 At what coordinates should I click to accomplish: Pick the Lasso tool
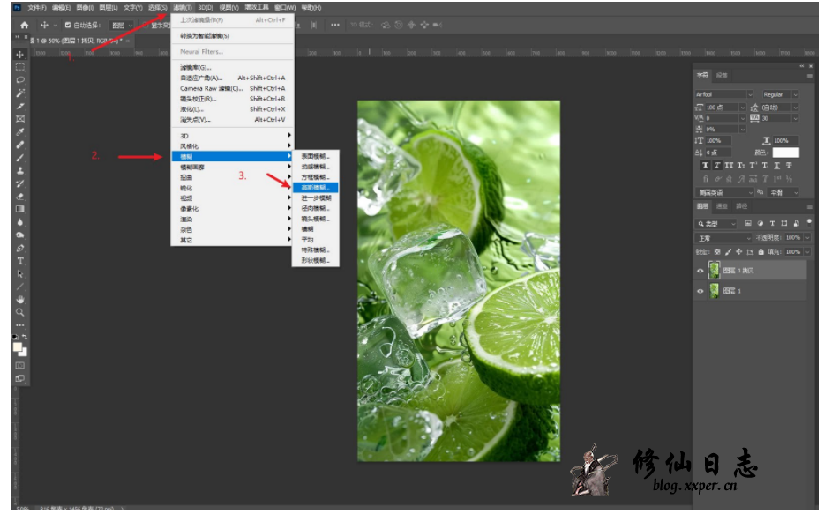click(20, 80)
